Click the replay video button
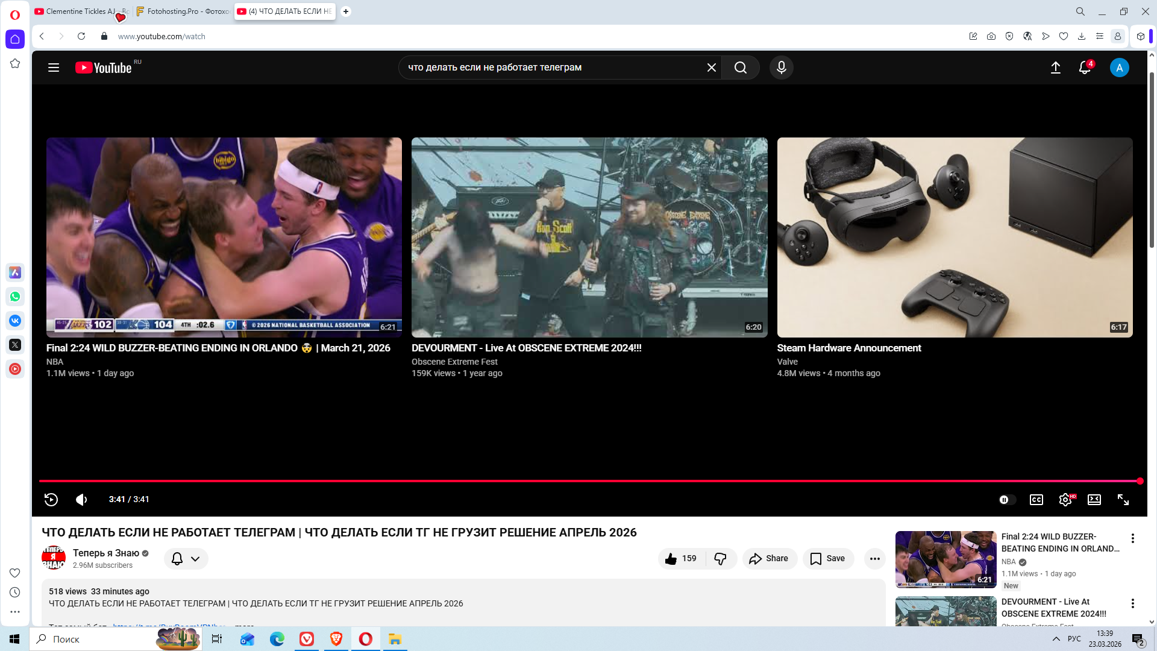The height and width of the screenshot is (651, 1157). (51, 500)
